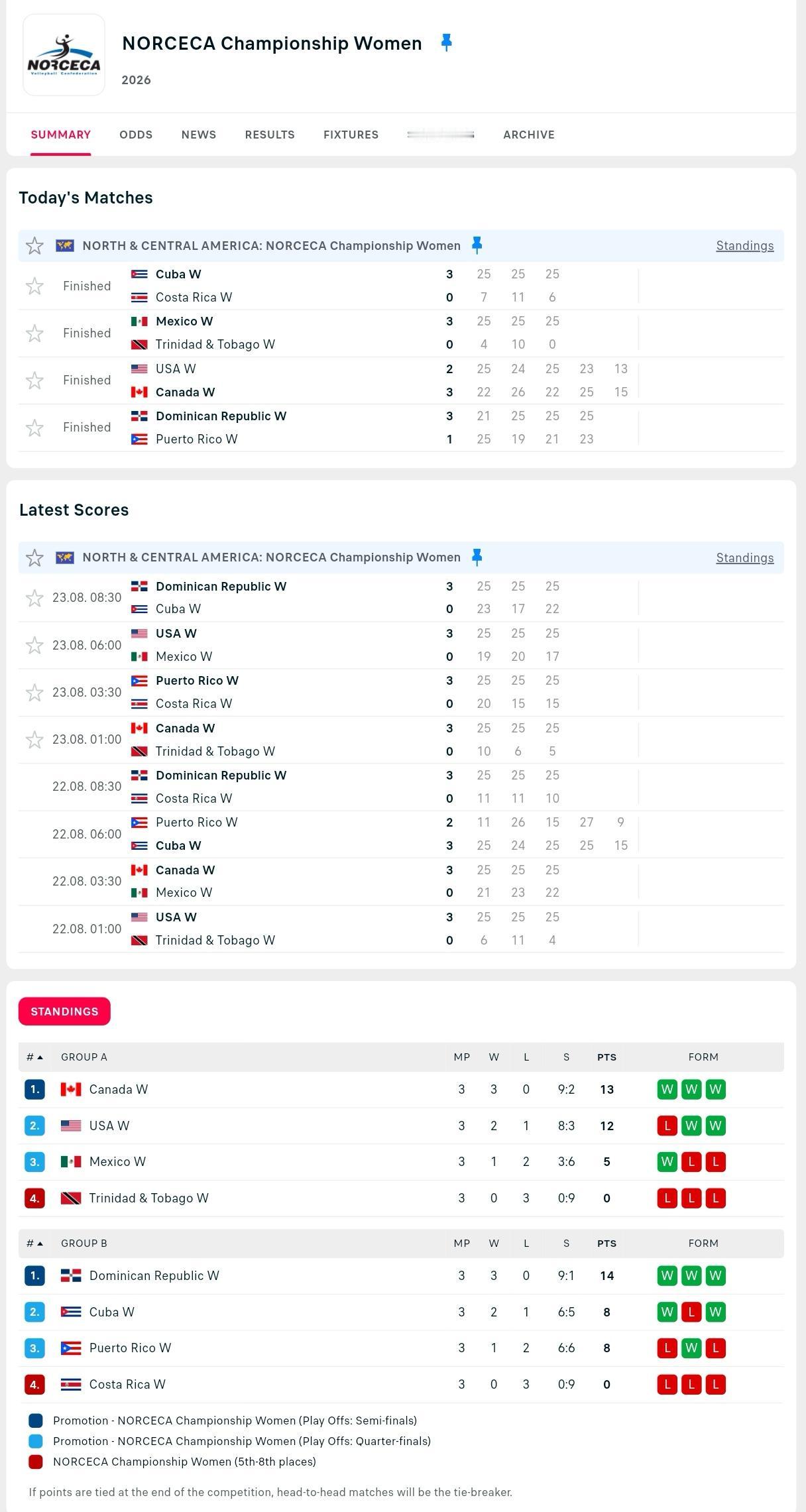The width and height of the screenshot is (806, 1512).
Task: Sort Group B by rank using the # arrow
Action: 35,1243
